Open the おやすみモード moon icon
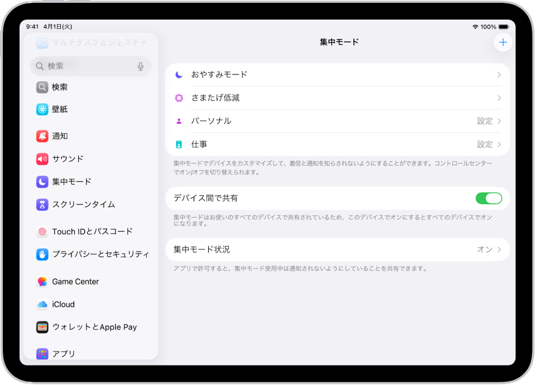536x385 pixels. pyautogui.click(x=178, y=74)
